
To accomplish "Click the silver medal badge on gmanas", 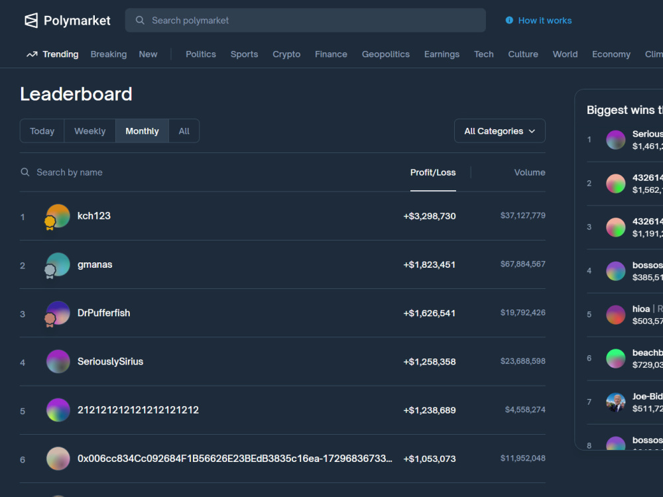I will click(x=50, y=271).
